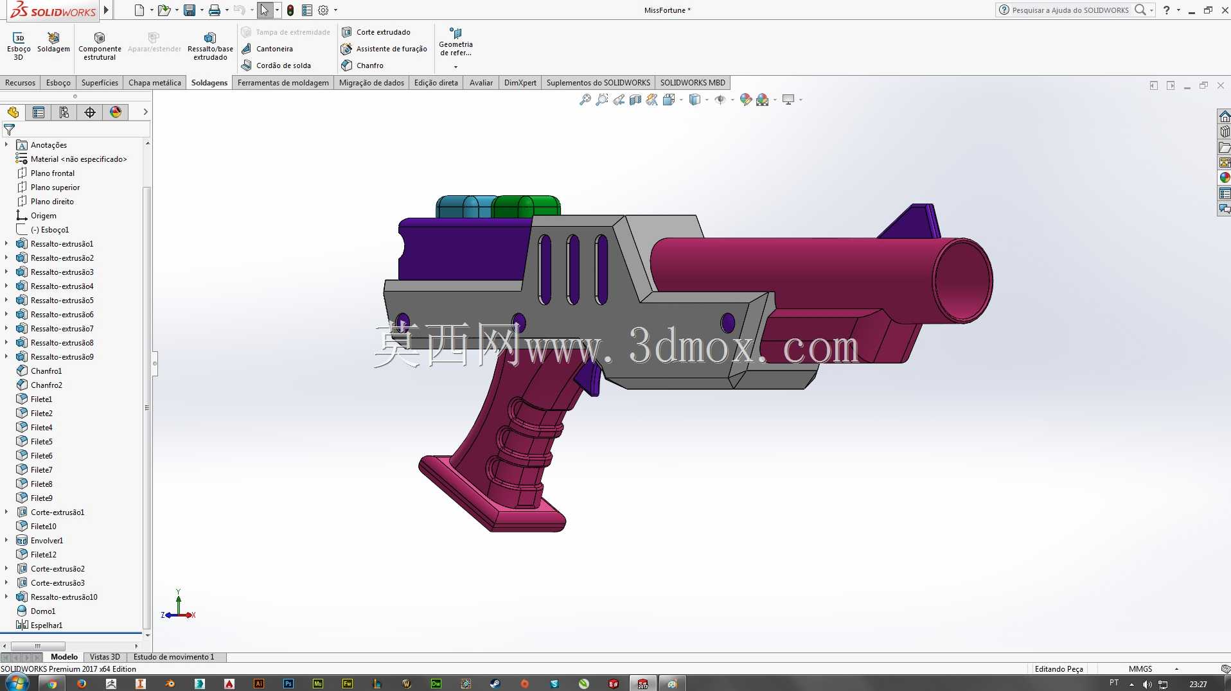The width and height of the screenshot is (1231, 691).
Task: Insert a Componente estrutural member
Action: pyautogui.click(x=100, y=46)
